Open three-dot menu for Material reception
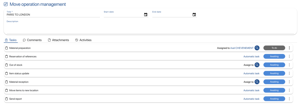 pyautogui.click(x=289, y=82)
